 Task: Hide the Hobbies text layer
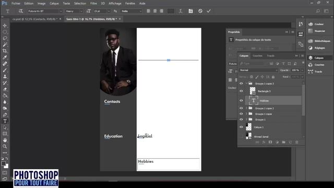pyautogui.click(x=241, y=101)
